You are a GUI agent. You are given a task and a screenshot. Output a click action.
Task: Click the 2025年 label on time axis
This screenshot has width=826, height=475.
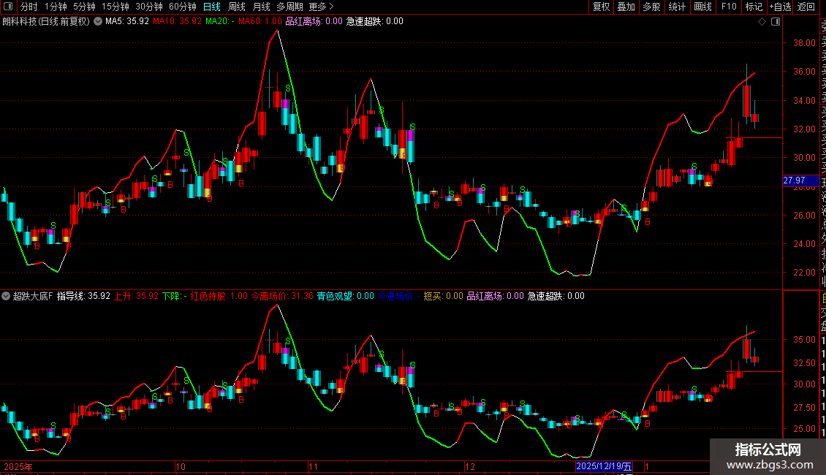pos(18,466)
